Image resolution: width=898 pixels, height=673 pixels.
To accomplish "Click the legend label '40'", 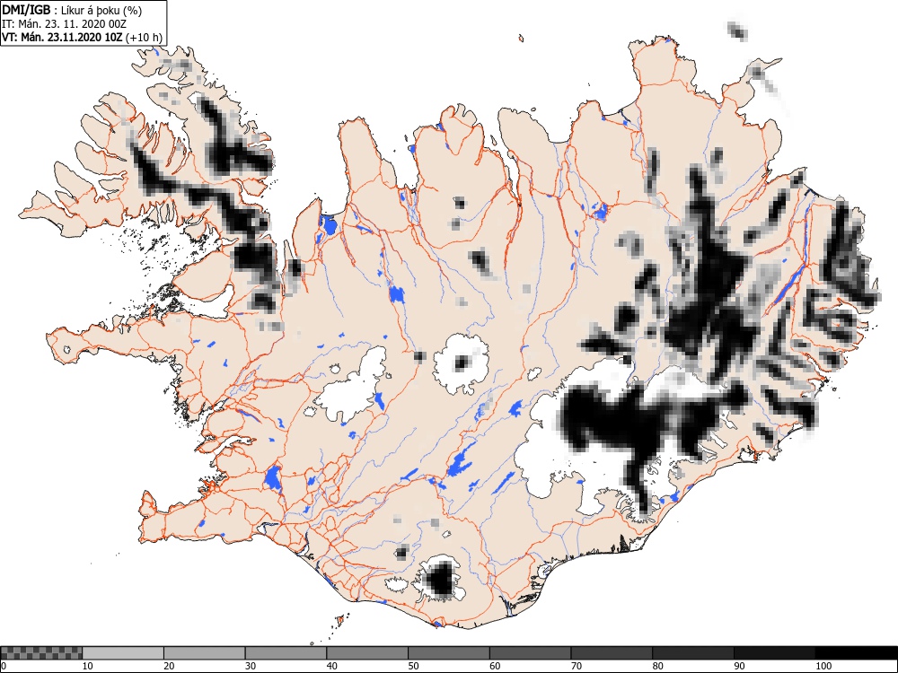I will [331, 666].
